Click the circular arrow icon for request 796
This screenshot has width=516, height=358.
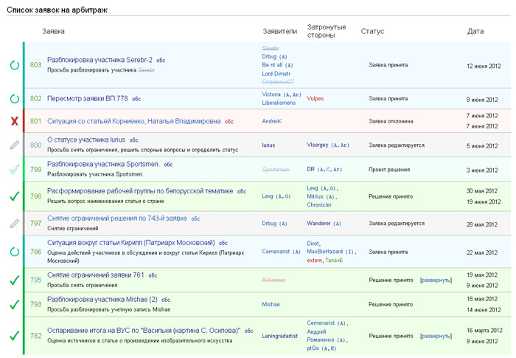[14, 252]
